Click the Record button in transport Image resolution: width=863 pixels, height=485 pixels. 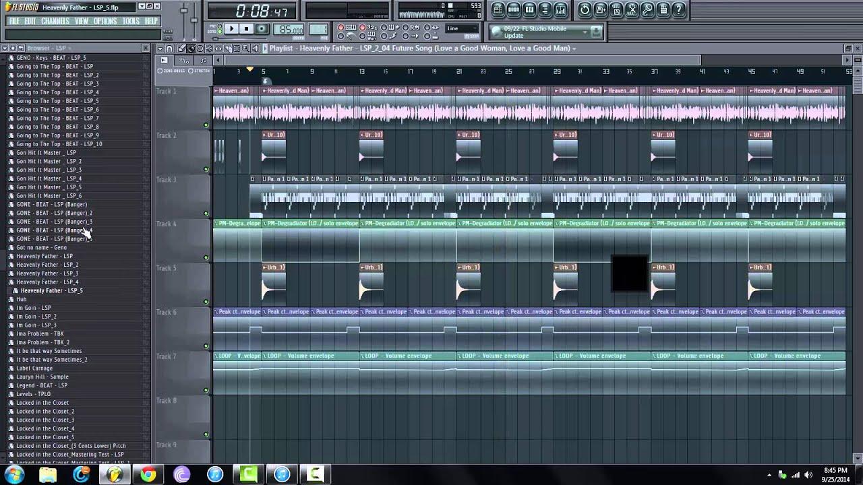click(262, 28)
